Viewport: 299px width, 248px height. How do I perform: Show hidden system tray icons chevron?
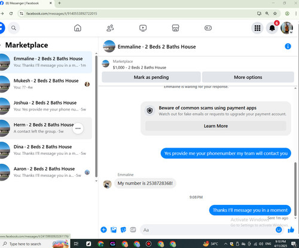point(225,244)
